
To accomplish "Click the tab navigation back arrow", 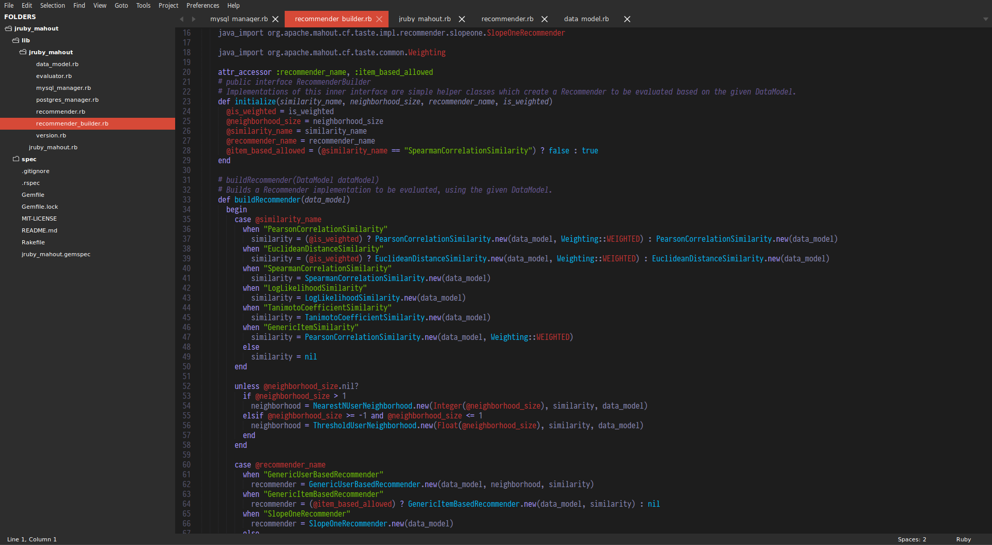I will 181,19.
